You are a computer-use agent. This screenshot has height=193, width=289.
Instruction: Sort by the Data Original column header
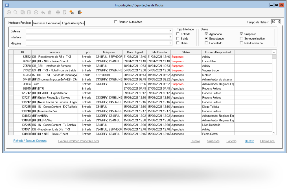(135, 52)
